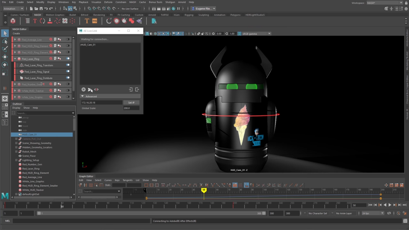Select the arrow Select tool in toolbox

[5, 33]
